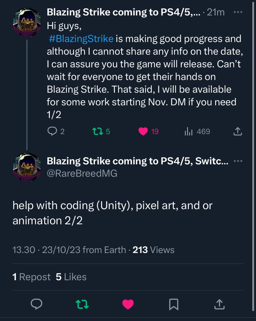The image size is (256, 321).
Task: Open the #BlazingStrike hashtag
Action: [x=81, y=39]
